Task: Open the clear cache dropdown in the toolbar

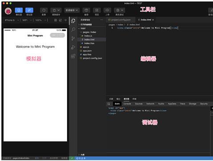Action: pos(56,10)
